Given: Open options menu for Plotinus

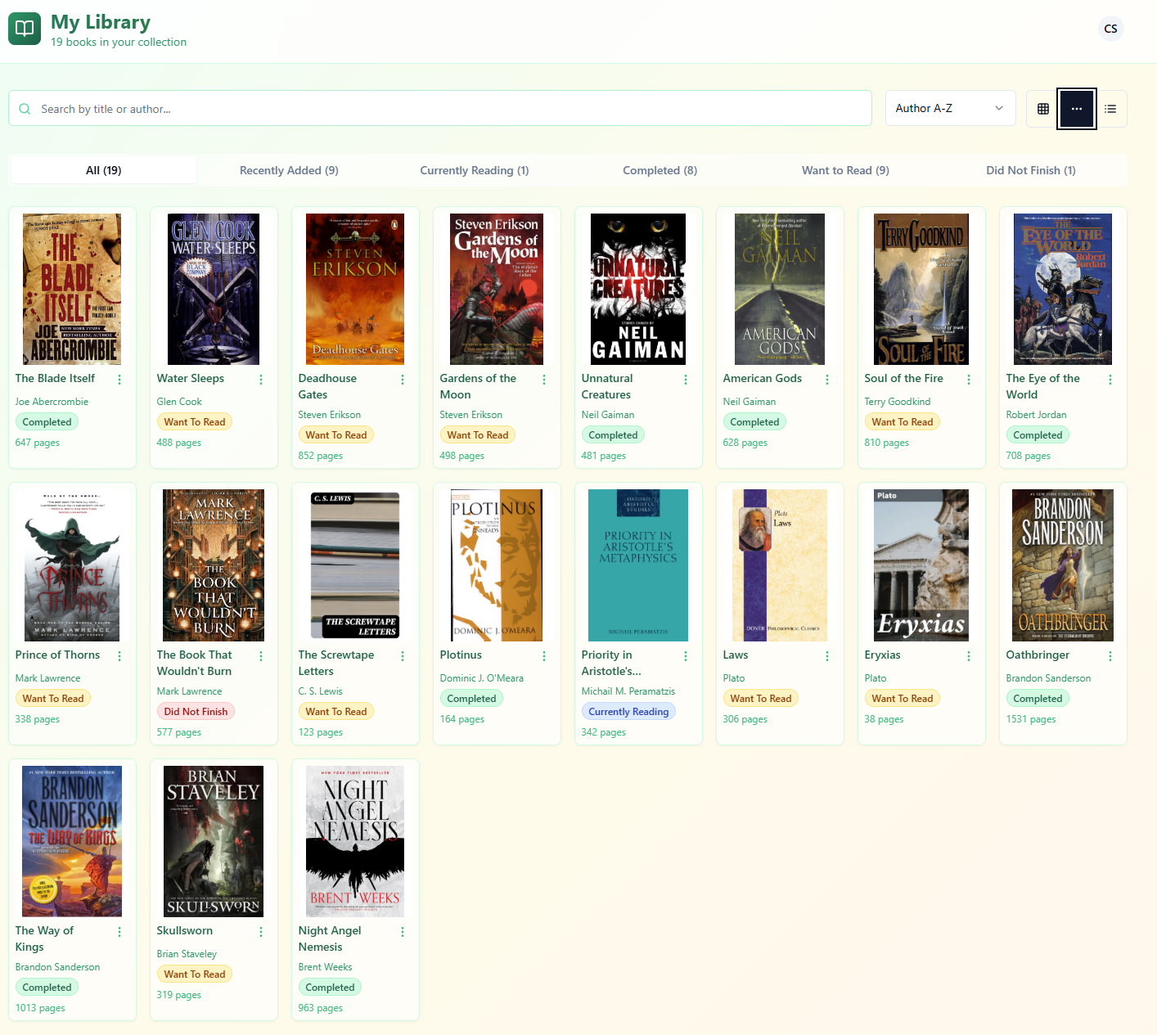Looking at the screenshot, I should [x=544, y=656].
